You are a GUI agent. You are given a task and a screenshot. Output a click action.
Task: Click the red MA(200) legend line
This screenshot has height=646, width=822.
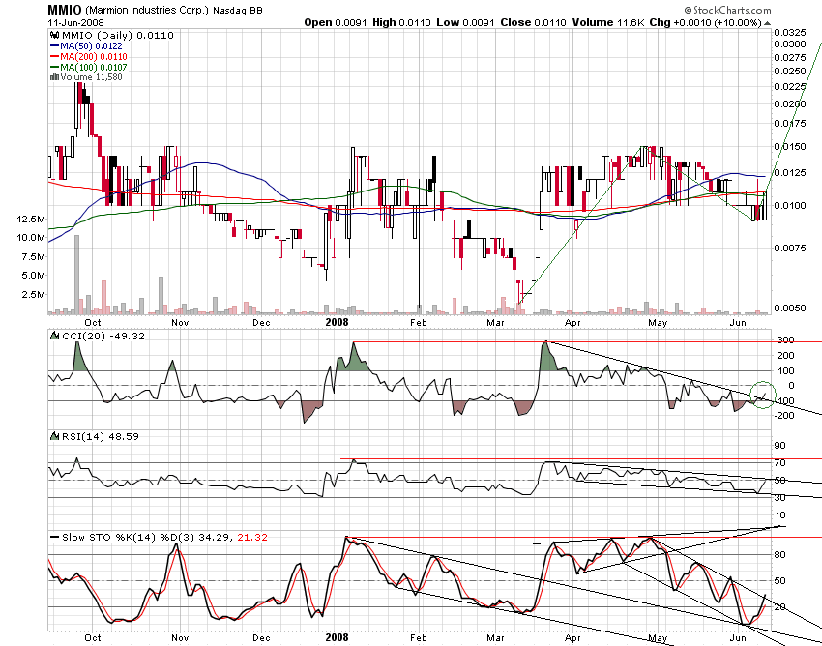(54, 57)
